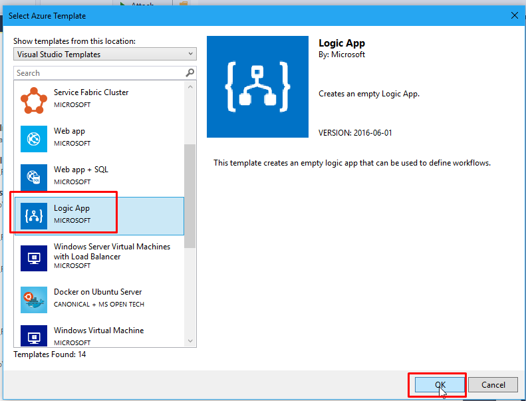This screenshot has height=401, width=526.
Task: Select the Web app + SQL template name
Action: 81,170
